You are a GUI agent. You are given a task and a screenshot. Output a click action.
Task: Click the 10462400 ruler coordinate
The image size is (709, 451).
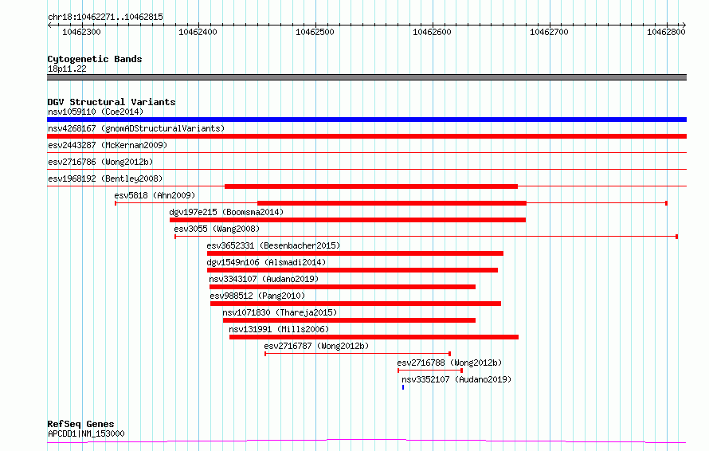[198, 32]
